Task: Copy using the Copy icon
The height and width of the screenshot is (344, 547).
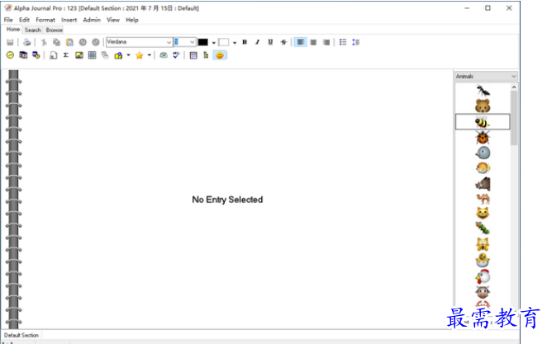Action: (x=56, y=42)
